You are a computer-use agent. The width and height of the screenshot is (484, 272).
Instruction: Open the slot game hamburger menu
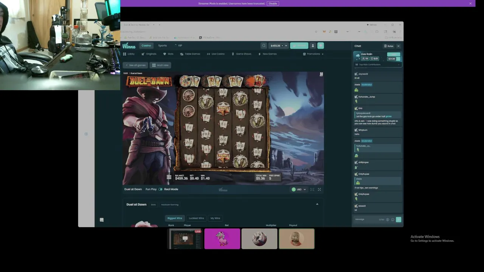tap(169, 177)
